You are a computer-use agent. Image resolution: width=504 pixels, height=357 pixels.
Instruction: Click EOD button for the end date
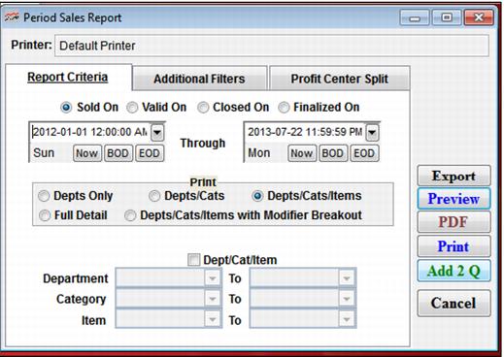point(364,153)
